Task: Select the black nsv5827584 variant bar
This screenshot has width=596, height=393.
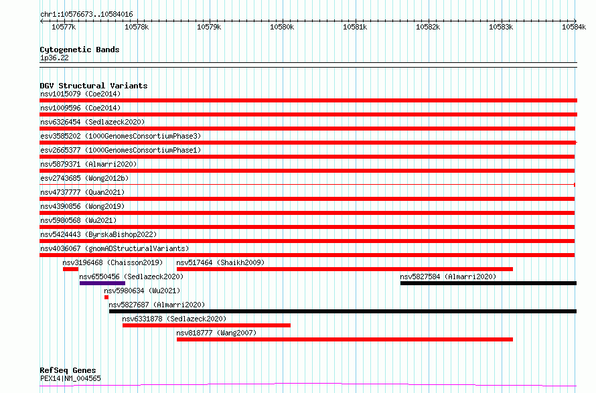Action: (488, 283)
